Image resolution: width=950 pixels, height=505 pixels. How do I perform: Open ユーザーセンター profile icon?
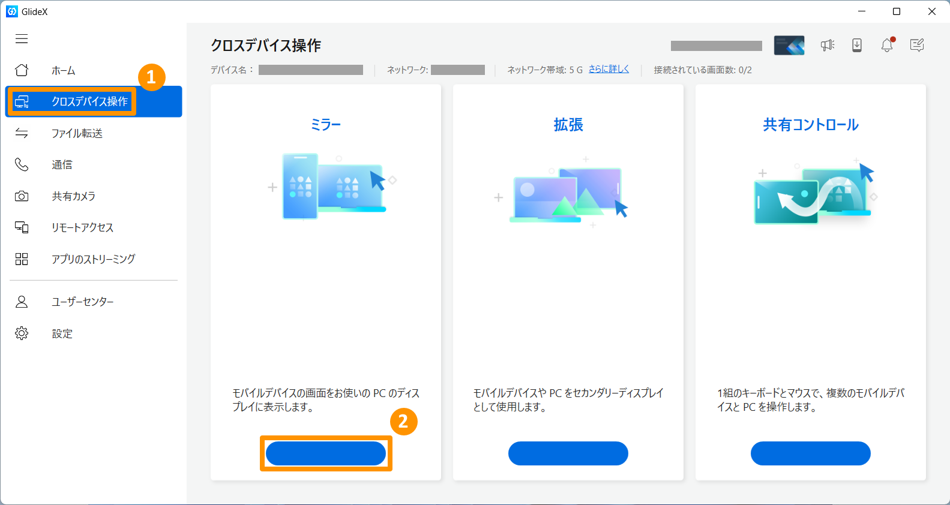(22, 302)
